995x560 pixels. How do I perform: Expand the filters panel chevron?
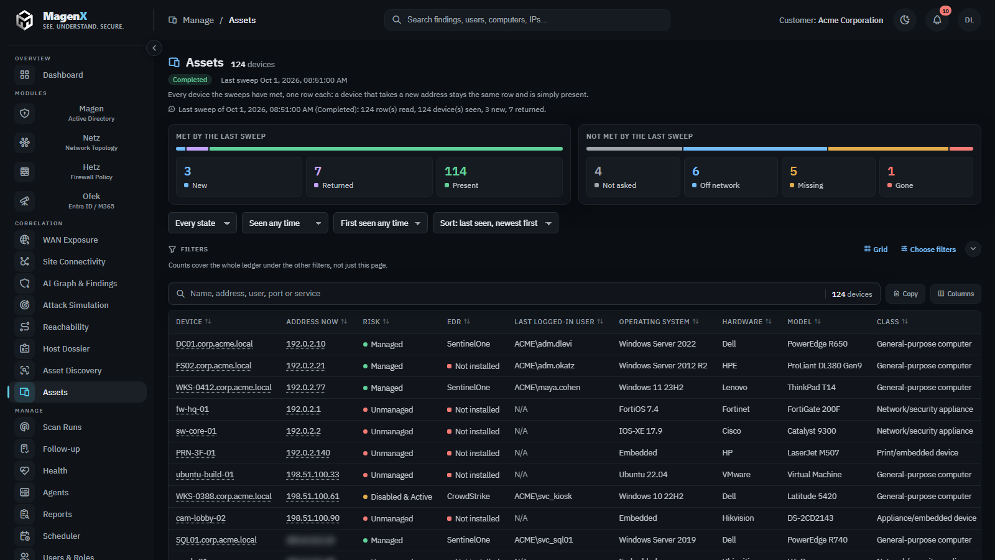click(x=973, y=249)
